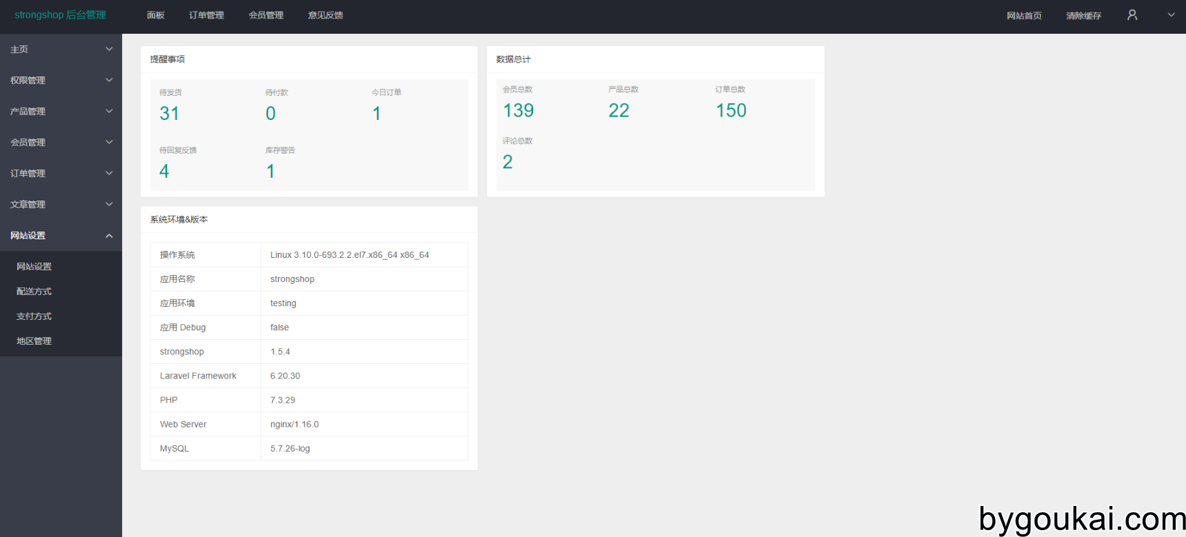Expand 会员管理 in the left sidebar
1186x537 pixels.
click(x=61, y=142)
